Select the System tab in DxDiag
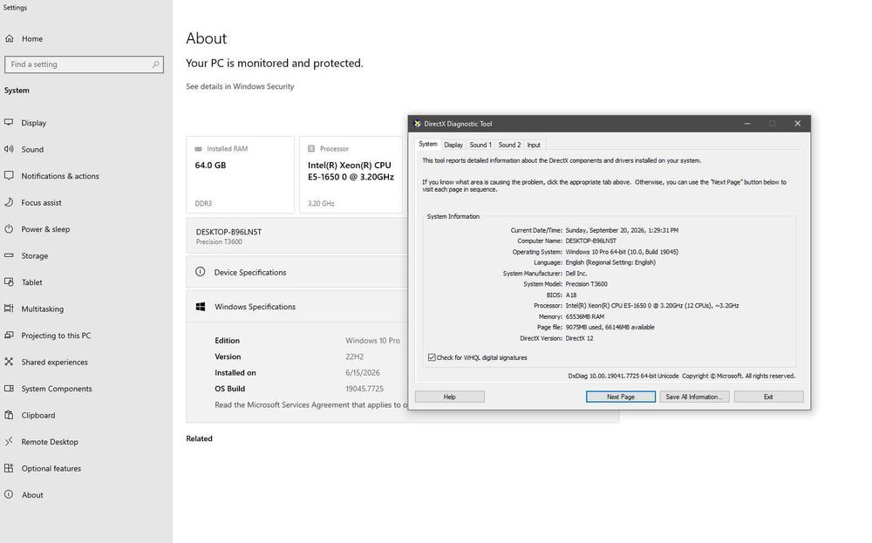 [427, 144]
